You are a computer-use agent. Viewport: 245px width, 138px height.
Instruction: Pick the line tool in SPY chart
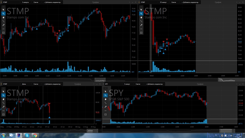tap(105, 103)
